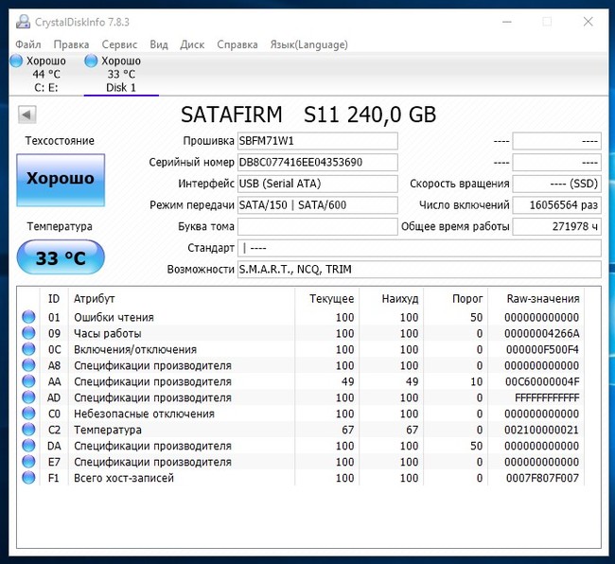Screen dimensions: 615x564
Task: Click the blue status orb for Disk 1
Action: (x=91, y=61)
